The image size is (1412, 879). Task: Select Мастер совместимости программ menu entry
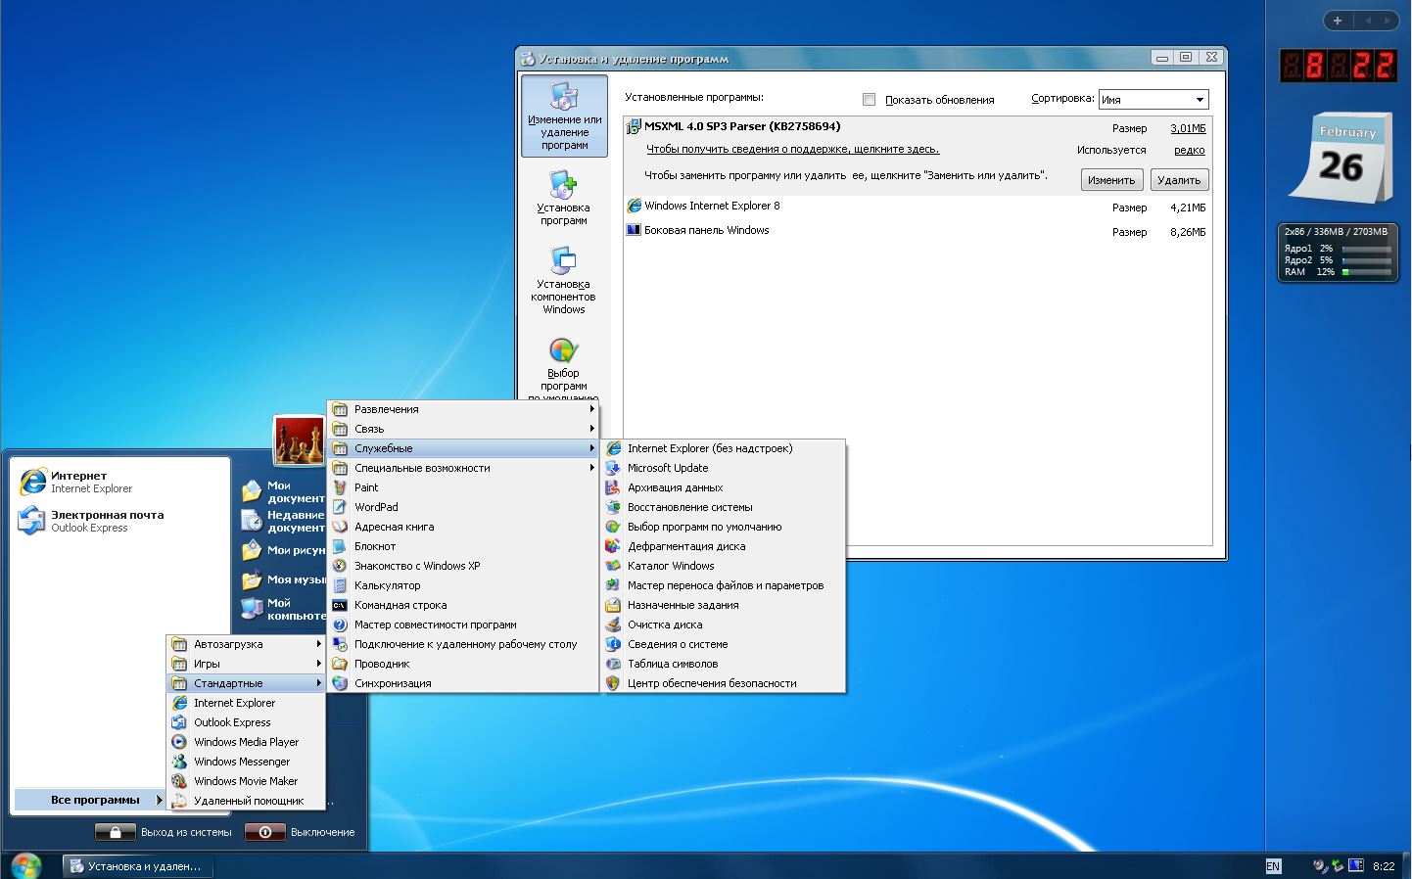click(463, 625)
